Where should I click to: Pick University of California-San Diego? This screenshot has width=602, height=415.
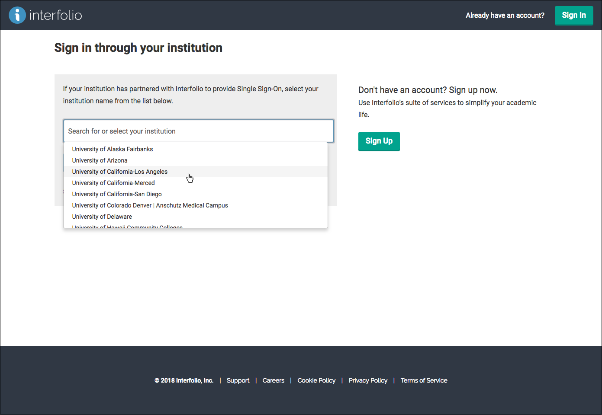196,194
